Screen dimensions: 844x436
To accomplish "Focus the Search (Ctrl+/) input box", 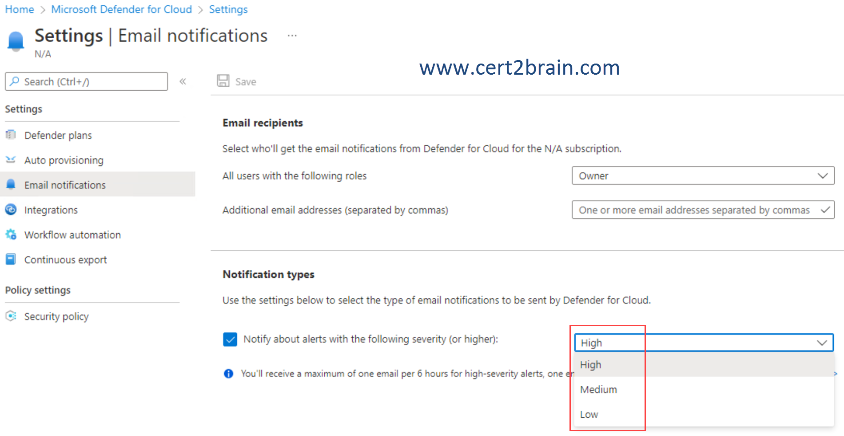I will (86, 81).
